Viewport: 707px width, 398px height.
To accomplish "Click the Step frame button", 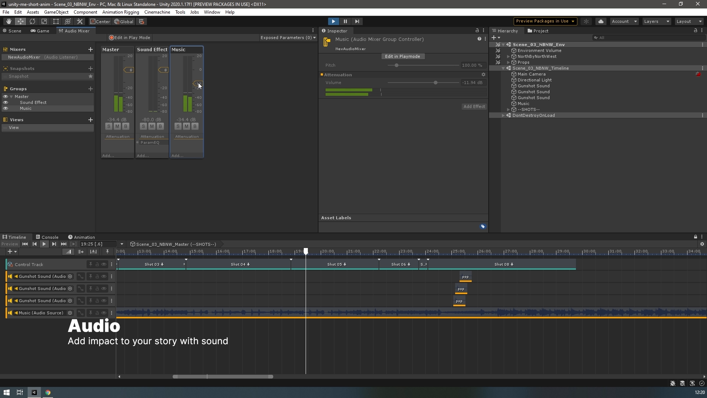I will (x=357, y=21).
